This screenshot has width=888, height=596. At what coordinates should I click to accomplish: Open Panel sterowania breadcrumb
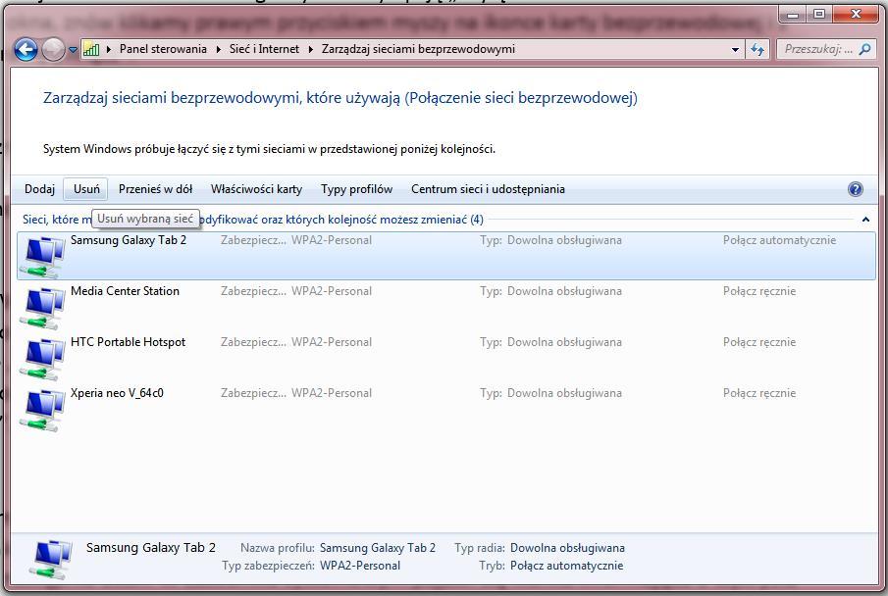click(163, 49)
